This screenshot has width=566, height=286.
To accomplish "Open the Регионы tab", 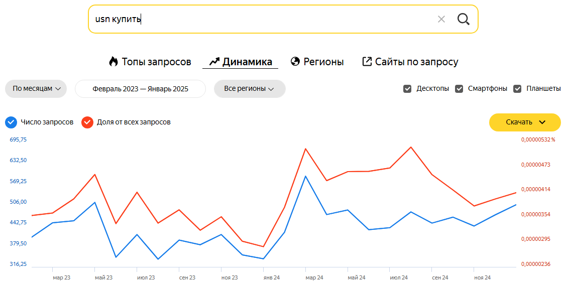I will [323, 62].
